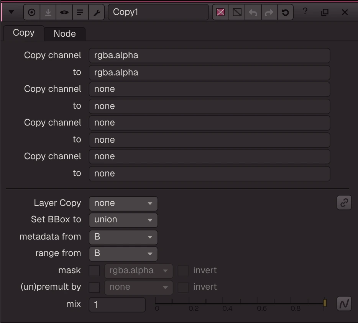358x323 pixels.
Task: Open the range from dropdown
Action: (x=123, y=253)
